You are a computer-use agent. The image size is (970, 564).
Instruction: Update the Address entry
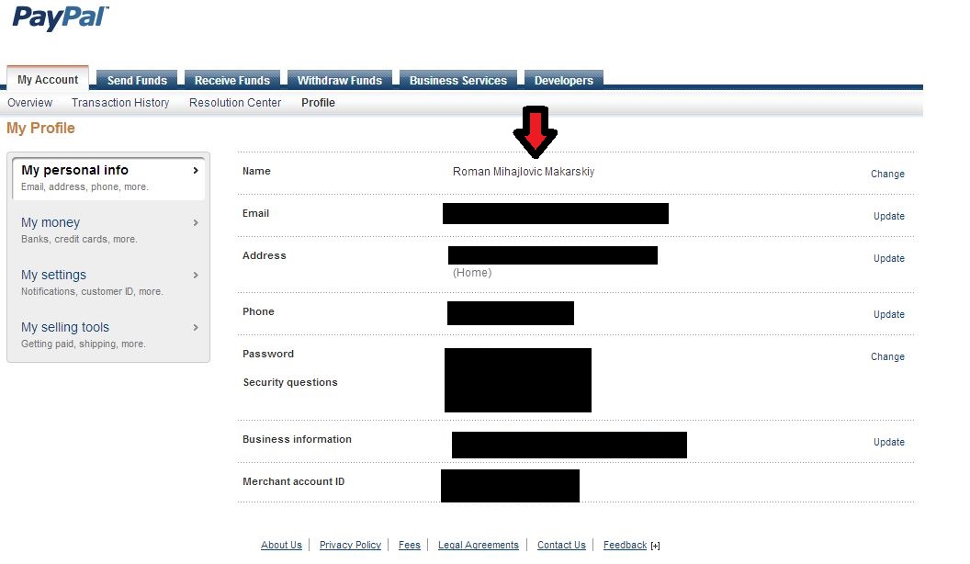tap(888, 258)
